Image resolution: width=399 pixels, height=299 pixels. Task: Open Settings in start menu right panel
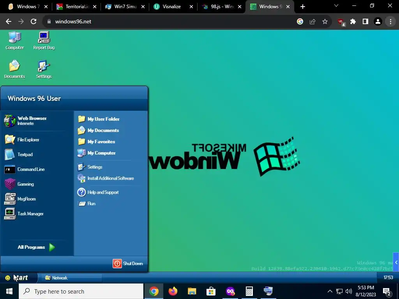(90, 167)
